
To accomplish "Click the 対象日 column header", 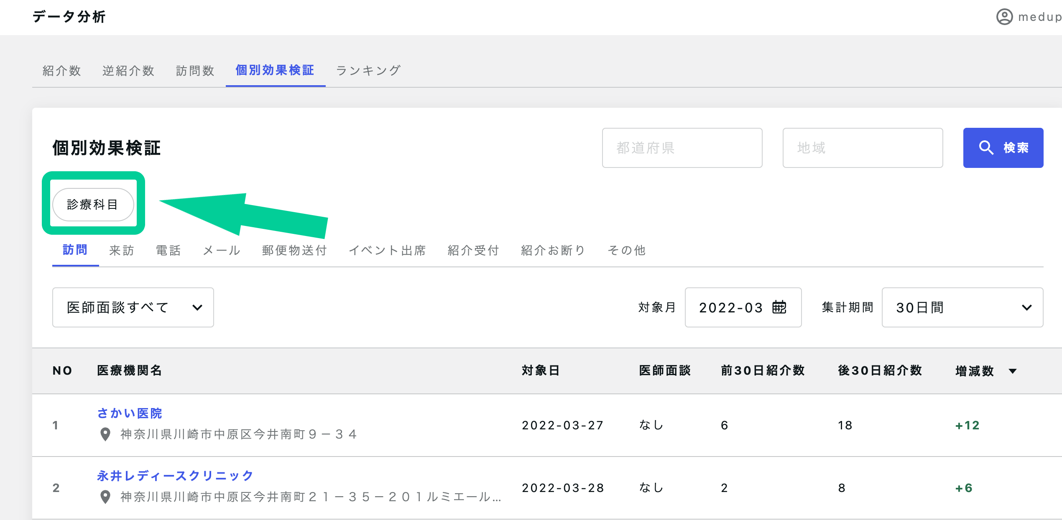I will (x=540, y=370).
